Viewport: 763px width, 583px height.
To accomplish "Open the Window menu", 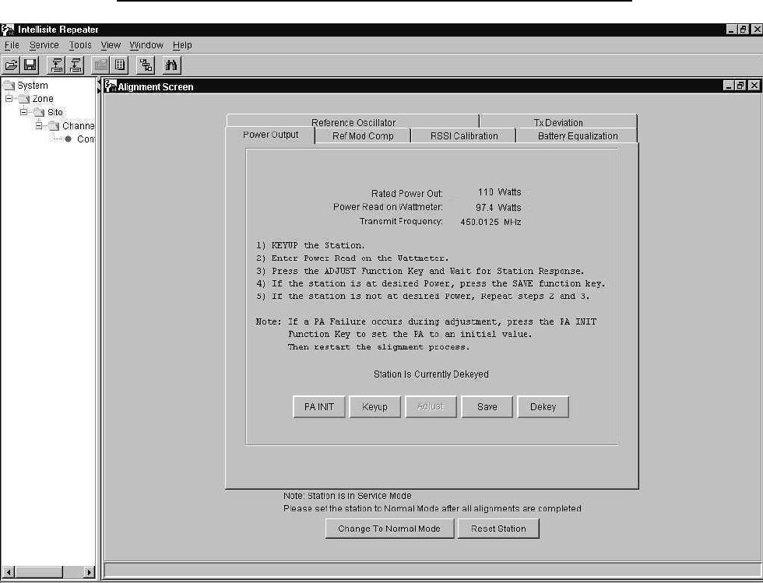I will click(x=146, y=45).
